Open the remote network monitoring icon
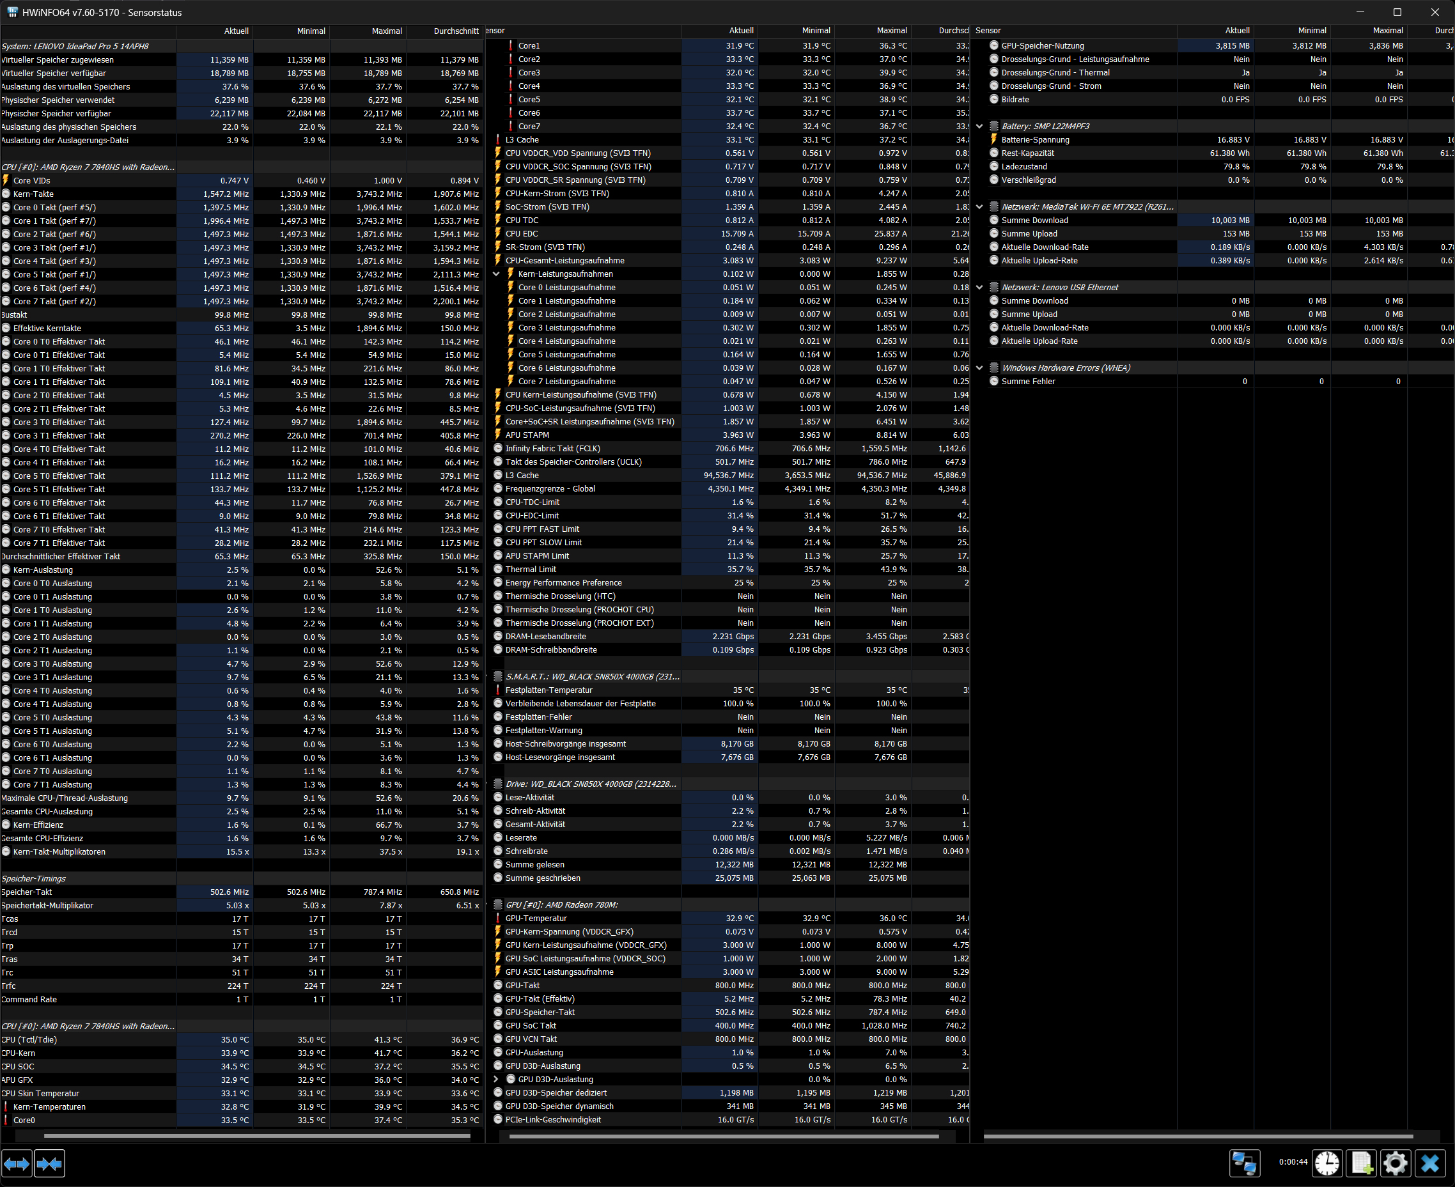 click(1244, 1163)
